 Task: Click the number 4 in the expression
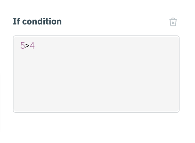point(32,46)
